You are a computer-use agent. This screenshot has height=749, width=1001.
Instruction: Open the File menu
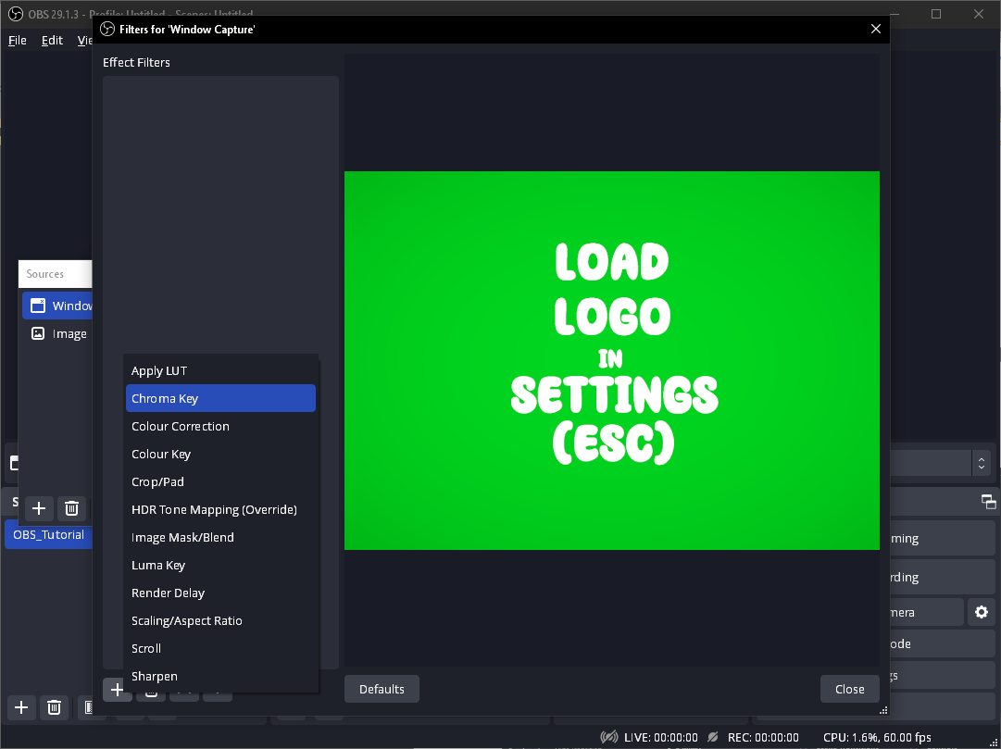[18, 40]
